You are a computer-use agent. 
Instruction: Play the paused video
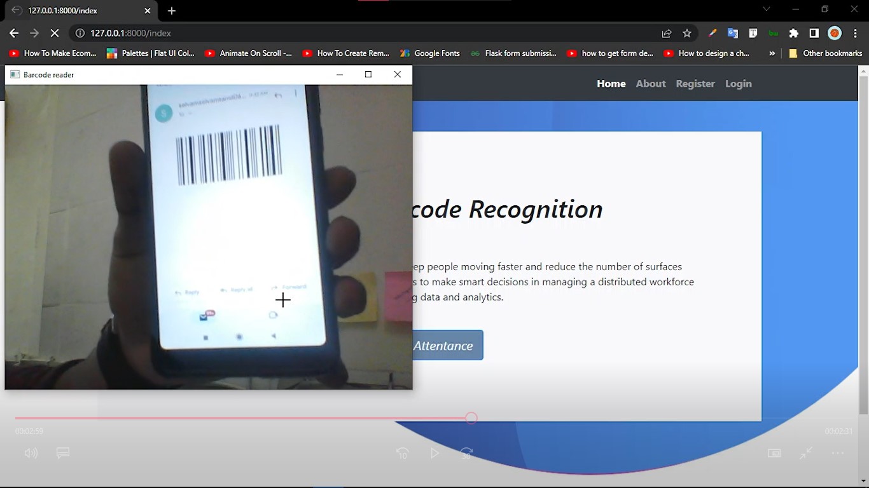coord(435,453)
